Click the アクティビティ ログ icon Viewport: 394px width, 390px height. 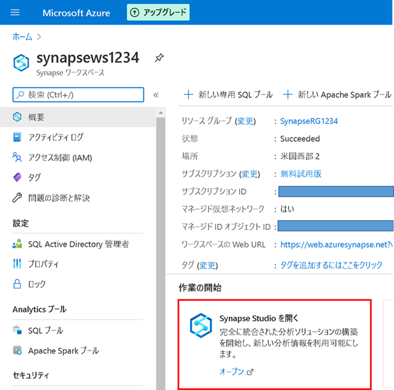tap(17, 137)
